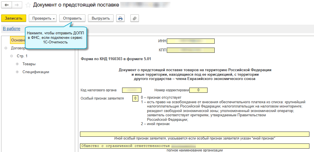Open the В работе status link

11,29
